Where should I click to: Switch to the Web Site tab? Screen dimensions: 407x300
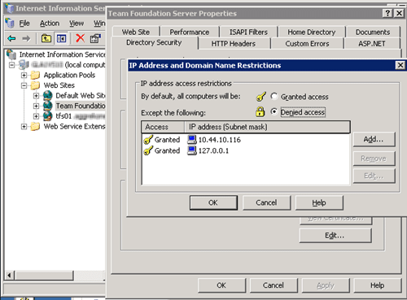click(x=136, y=32)
